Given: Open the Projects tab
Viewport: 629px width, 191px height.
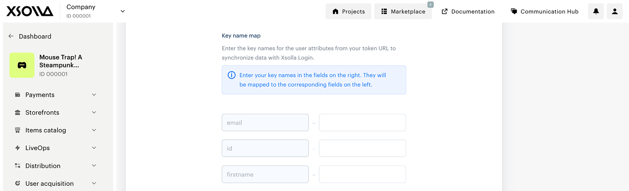Looking at the screenshot, I should 349,12.
